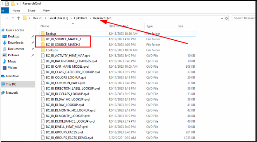Select the Lookups folder icon

tap(43, 50)
